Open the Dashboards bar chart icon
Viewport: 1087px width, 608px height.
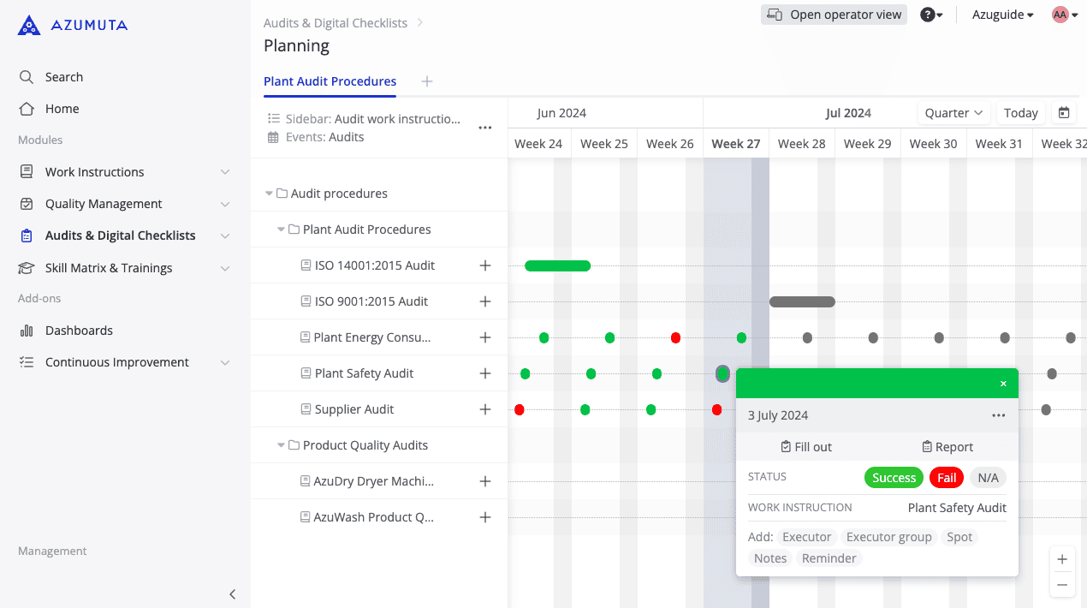(27, 331)
